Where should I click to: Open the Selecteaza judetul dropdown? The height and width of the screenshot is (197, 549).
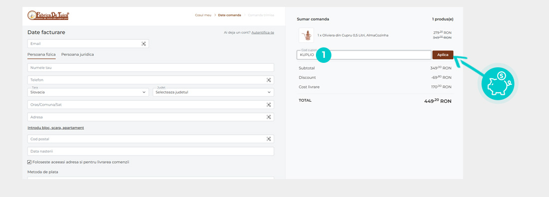pos(213,92)
